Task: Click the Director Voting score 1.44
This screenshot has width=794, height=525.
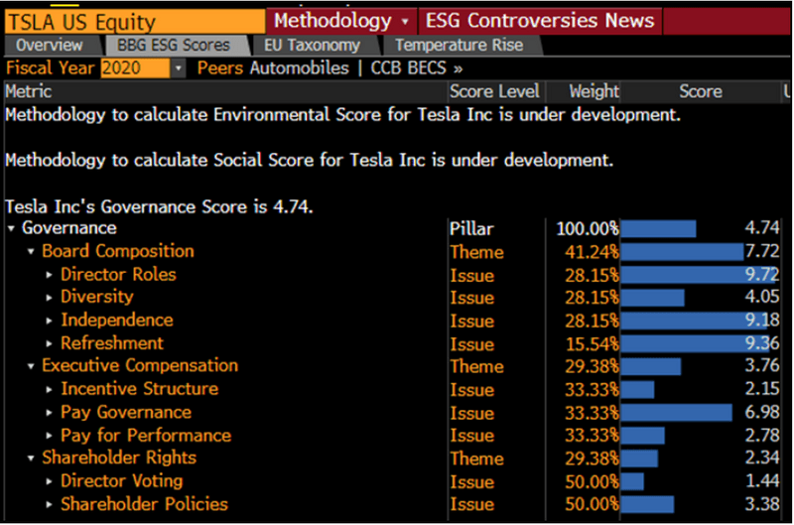Action: click(x=762, y=481)
